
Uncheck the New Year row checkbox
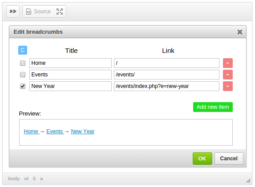click(x=23, y=86)
